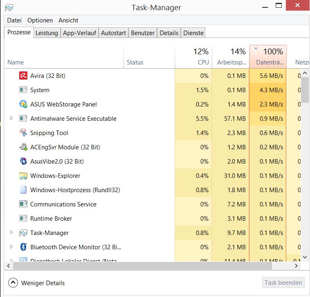Screen dimensions: 310x297
Task: Click the Communications Service icon
Action: (23, 204)
